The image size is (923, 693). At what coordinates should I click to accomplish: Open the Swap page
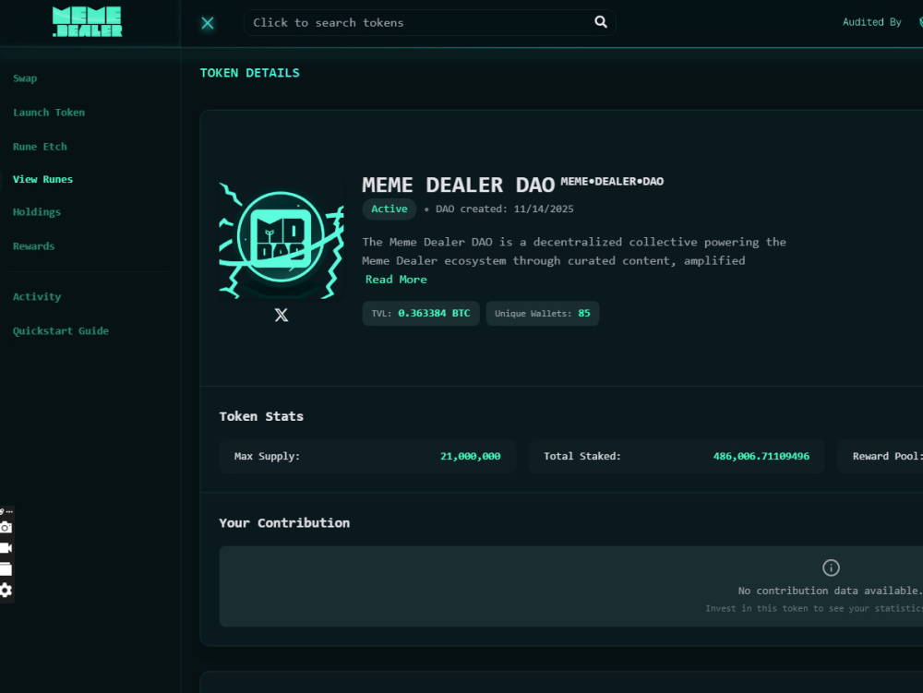click(x=25, y=78)
